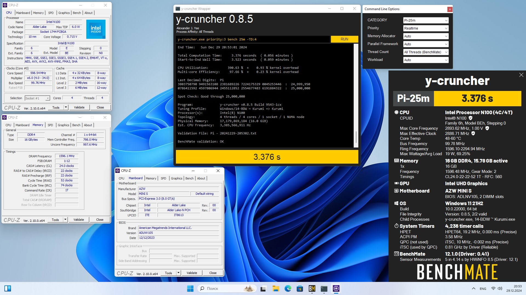Viewport: 526px width, 295px height.
Task: Open volume control in system tray
Action: 500,288
